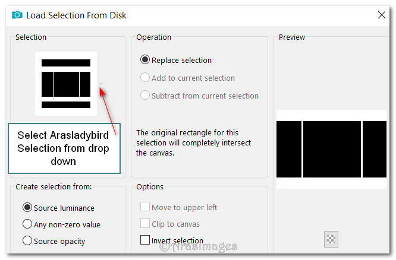
Task: Toggle the checkerboard transparency preview icon
Action: tap(331, 239)
